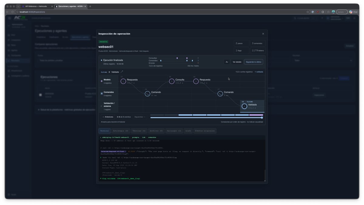This screenshot has height=205, width=364.
Task: Click the timeline history slider handle
Action: coord(262,118)
